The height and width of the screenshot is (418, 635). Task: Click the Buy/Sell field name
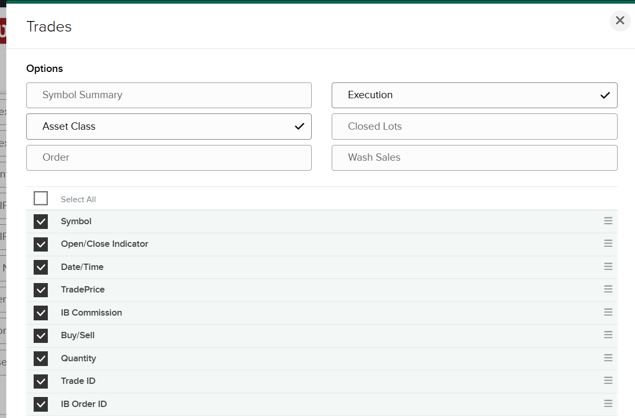[x=78, y=336]
